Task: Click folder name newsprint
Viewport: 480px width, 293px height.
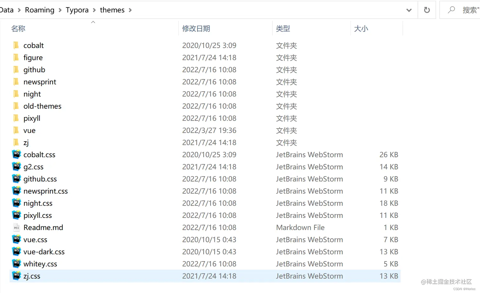Action: pos(40,82)
